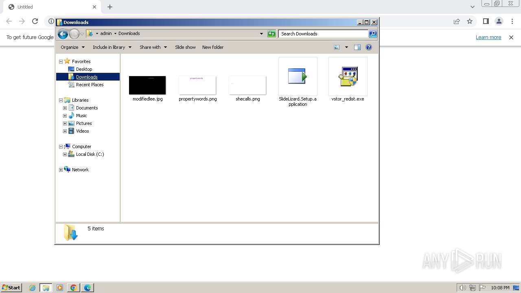Open the address bar history dropdown
Viewport: 521px width, 293px height.
click(x=261, y=34)
